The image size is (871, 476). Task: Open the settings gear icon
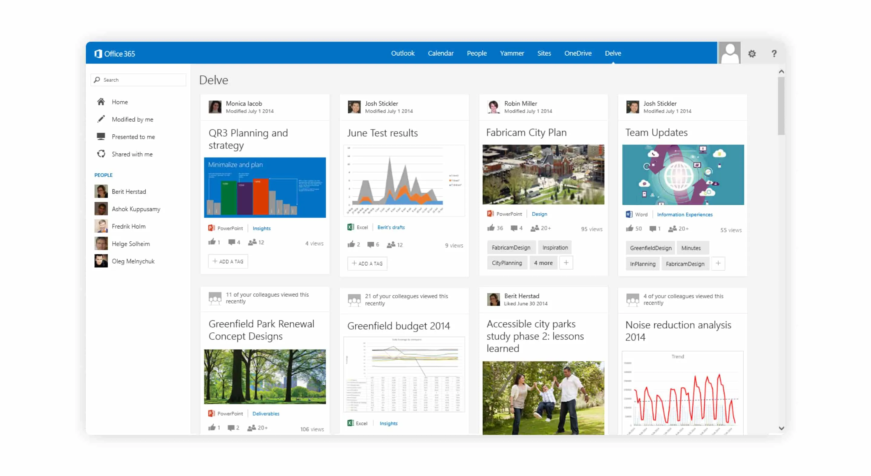point(752,53)
